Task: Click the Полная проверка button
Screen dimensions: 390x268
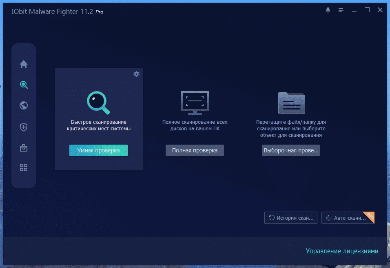Action: point(195,150)
